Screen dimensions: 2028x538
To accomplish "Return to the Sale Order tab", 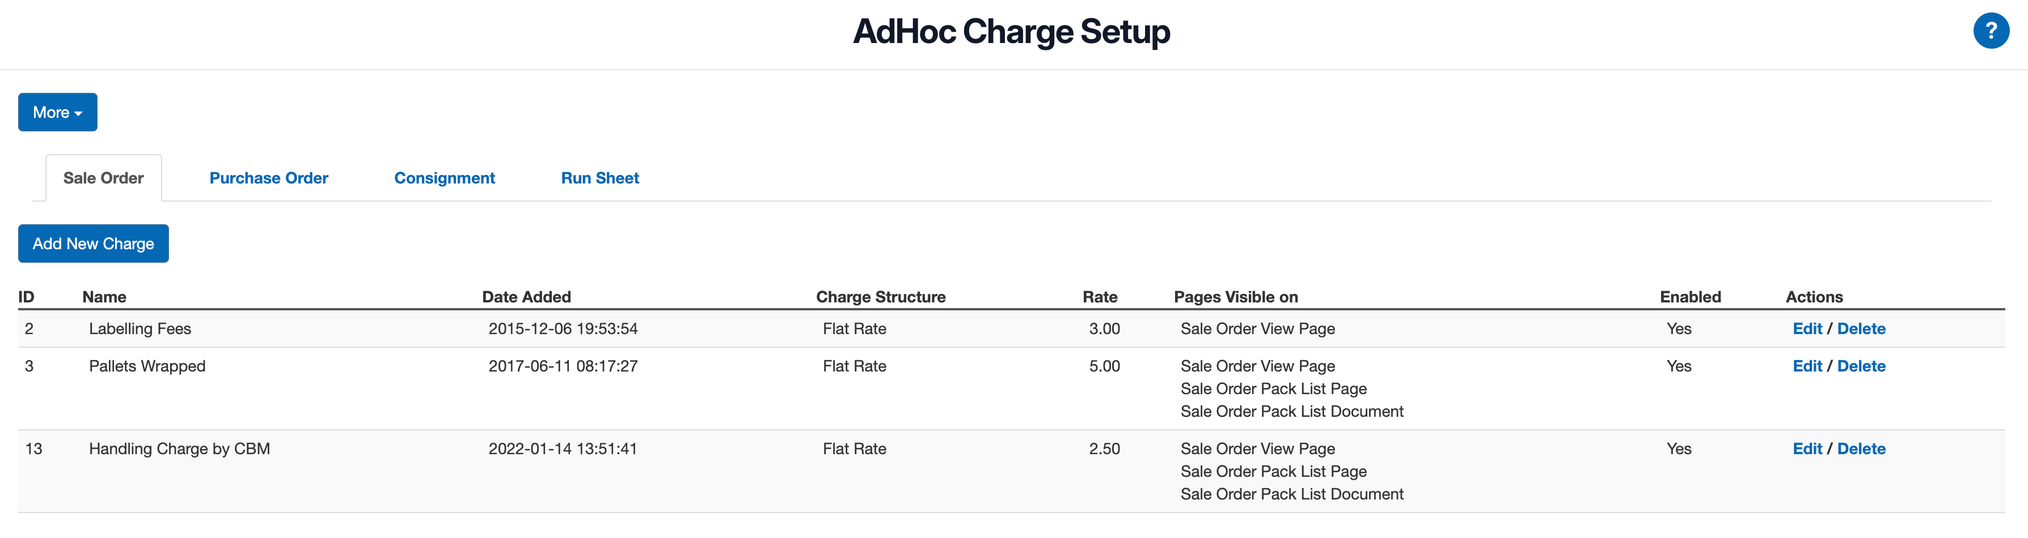I will pyautogui.click(x=103, y=178).
